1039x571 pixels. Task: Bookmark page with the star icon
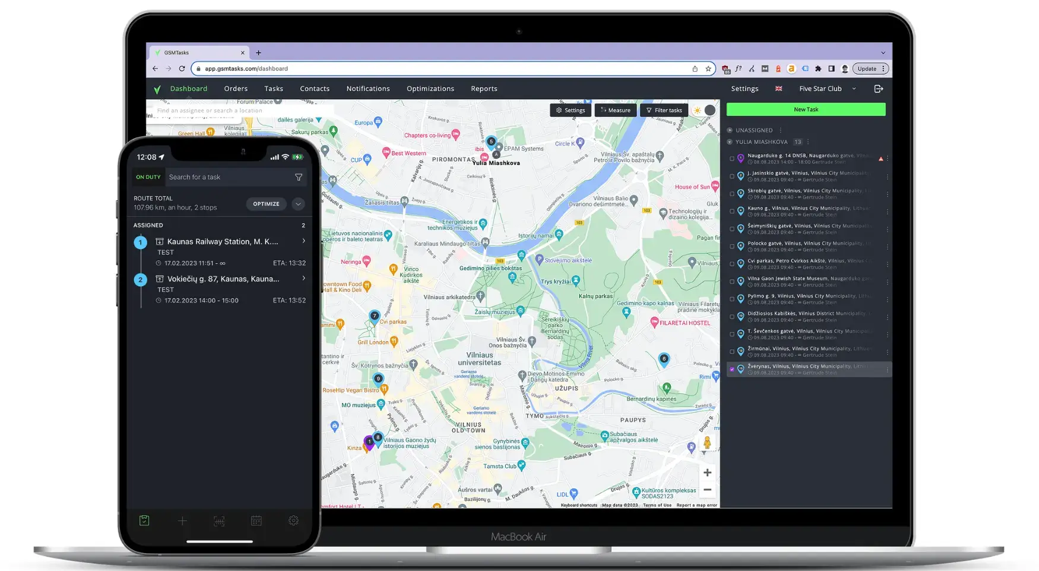point(708,69)
